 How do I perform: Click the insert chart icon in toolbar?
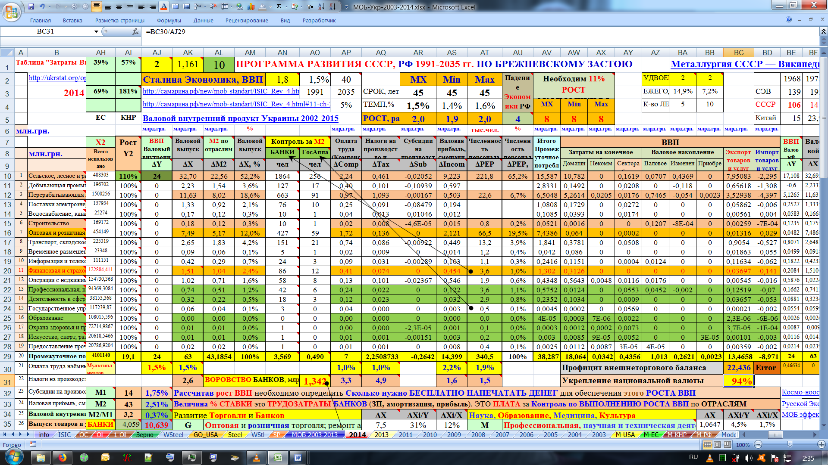pyautogui.click(x=251, y=6)
